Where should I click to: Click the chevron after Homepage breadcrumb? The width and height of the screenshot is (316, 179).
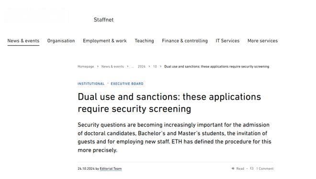(98, 66)
